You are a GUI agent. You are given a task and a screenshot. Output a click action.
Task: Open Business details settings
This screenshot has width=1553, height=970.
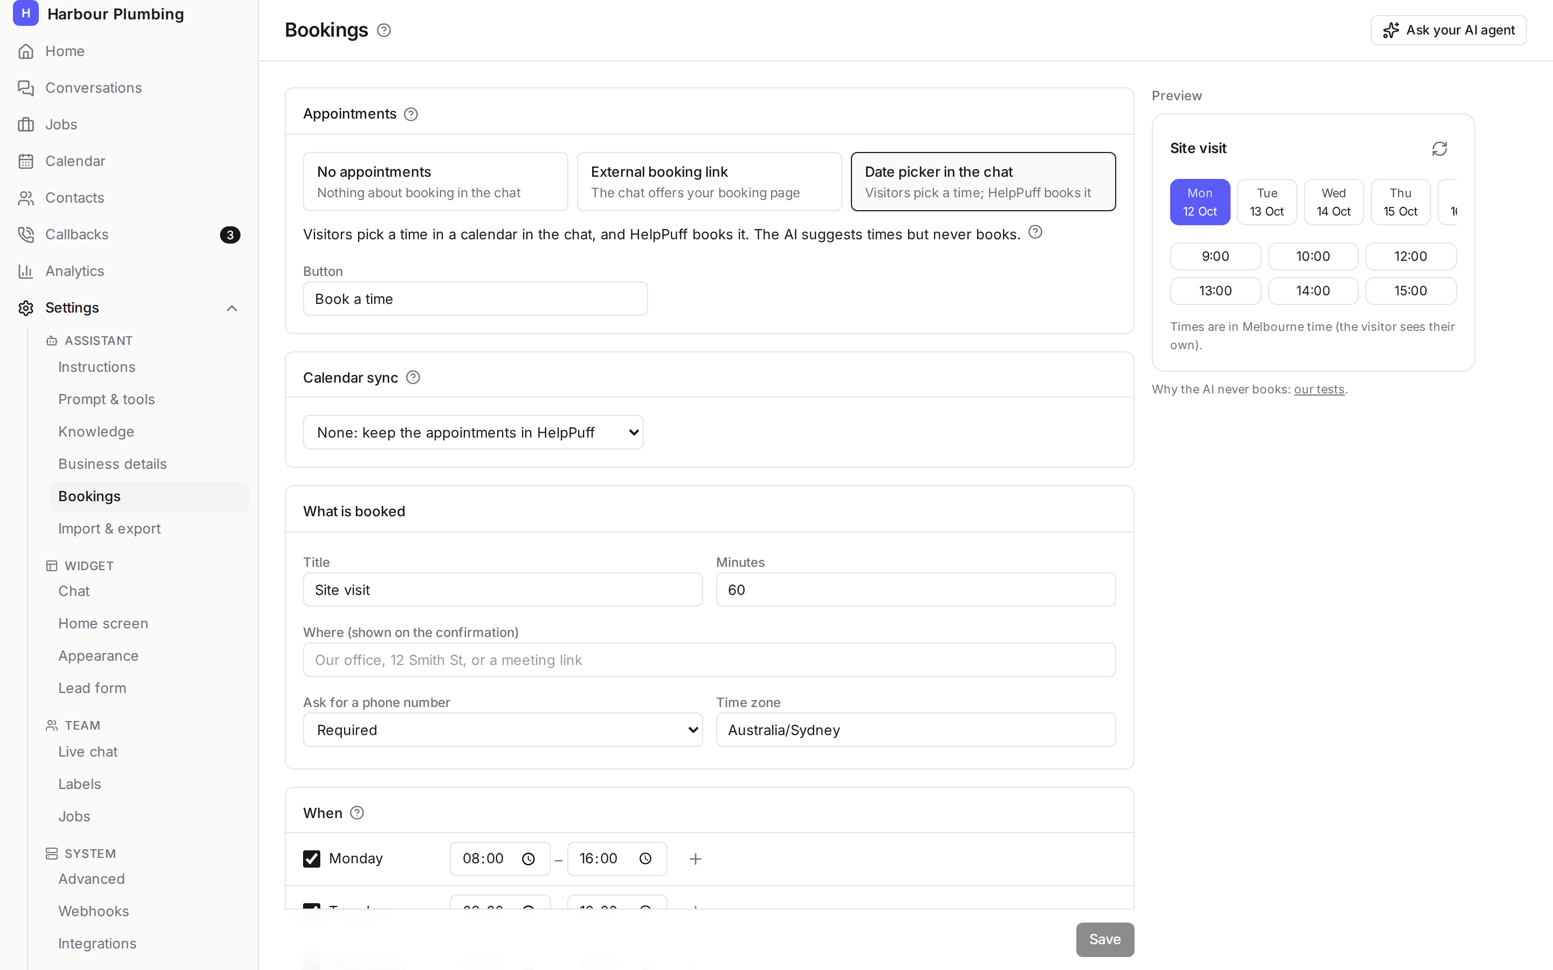(x=112, y=464)
